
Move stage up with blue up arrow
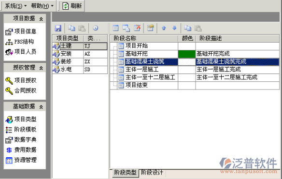(x=164, y=28)
